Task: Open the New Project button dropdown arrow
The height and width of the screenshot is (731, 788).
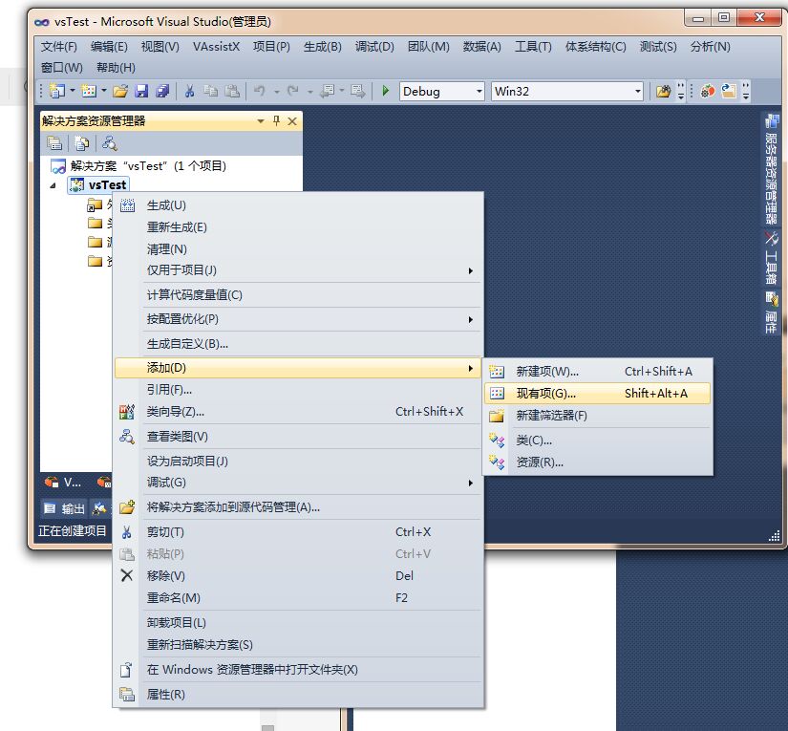Action: click(73, 91)
